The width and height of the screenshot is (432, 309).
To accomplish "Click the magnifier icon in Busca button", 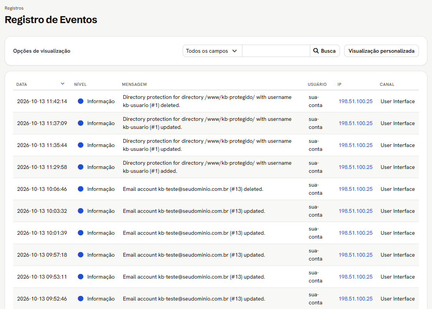I will [x=316, y=51].
